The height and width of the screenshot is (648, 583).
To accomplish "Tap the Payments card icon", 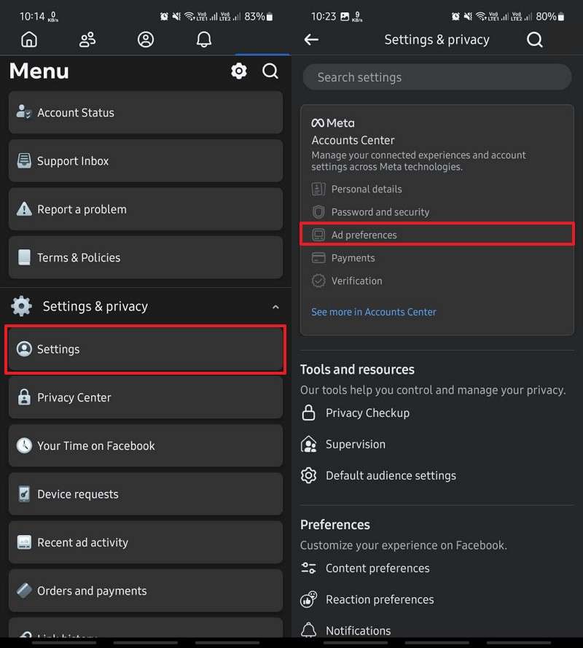I will tap(318, 258).
